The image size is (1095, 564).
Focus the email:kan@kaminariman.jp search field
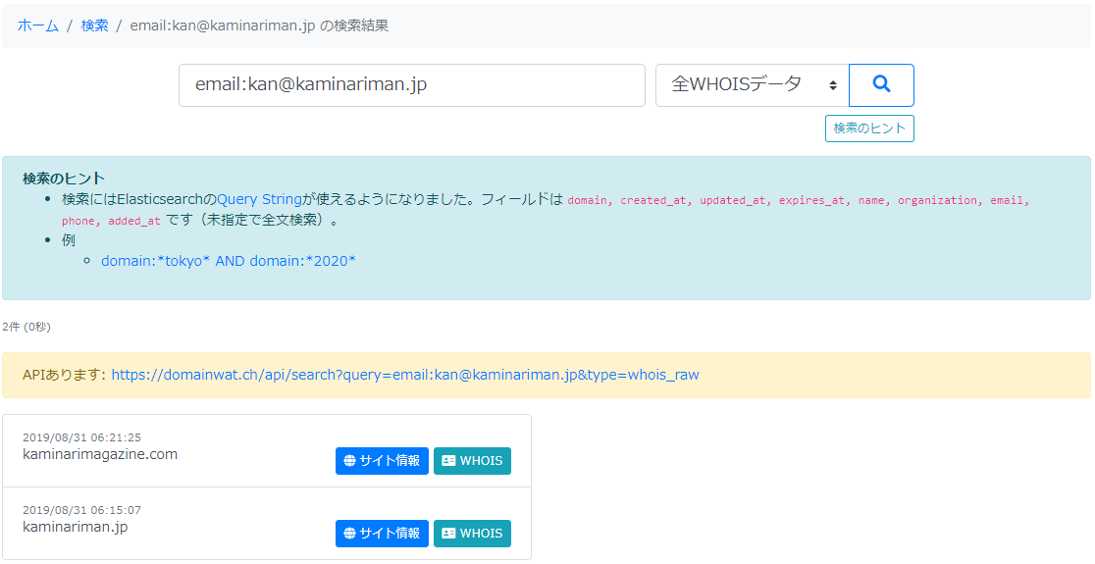coord(411,85)
